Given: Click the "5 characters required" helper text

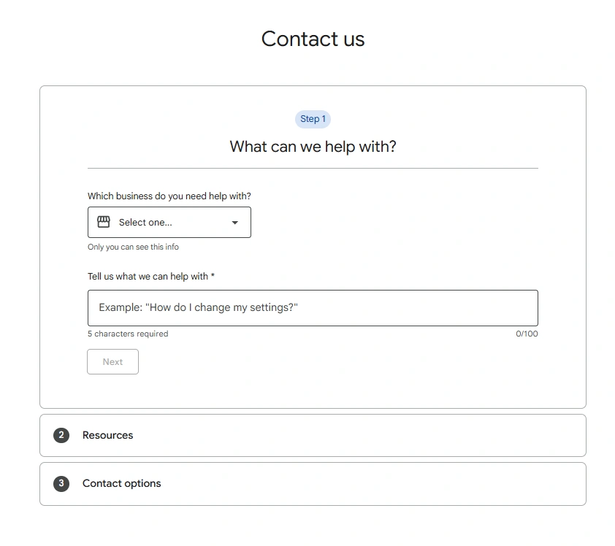Looking at the screenshot, I should [x=128, y=334].
